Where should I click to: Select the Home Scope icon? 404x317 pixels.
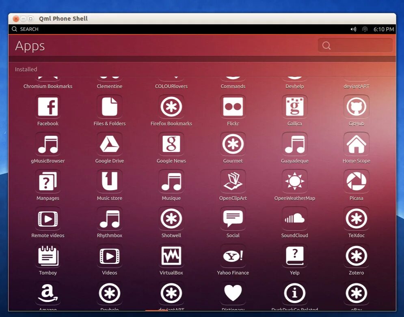coord(356,144)
